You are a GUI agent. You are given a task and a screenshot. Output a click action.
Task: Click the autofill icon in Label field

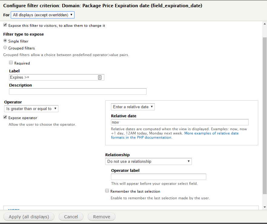click(100, 77)
